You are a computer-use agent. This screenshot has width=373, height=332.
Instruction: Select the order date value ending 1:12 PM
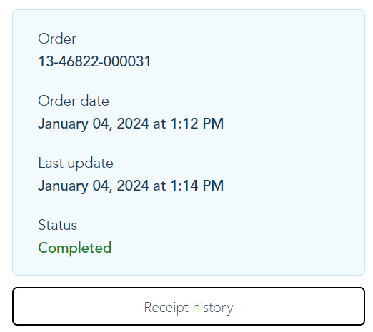(x=131, y=124)
